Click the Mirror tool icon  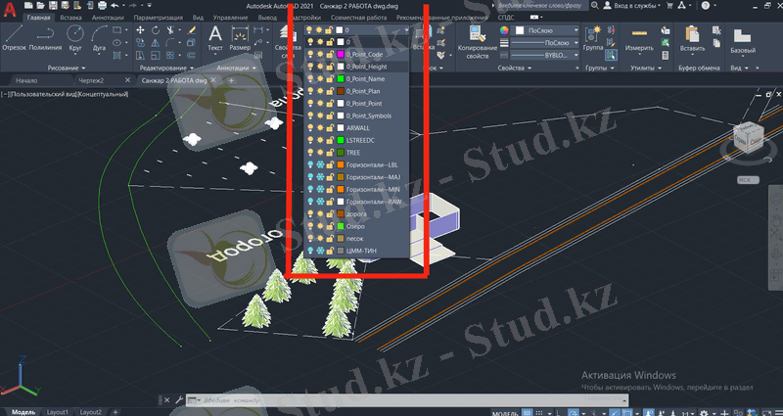point(156,43)
